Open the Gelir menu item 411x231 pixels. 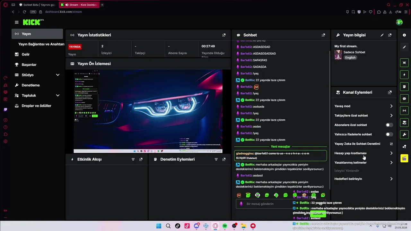point(26,55)
